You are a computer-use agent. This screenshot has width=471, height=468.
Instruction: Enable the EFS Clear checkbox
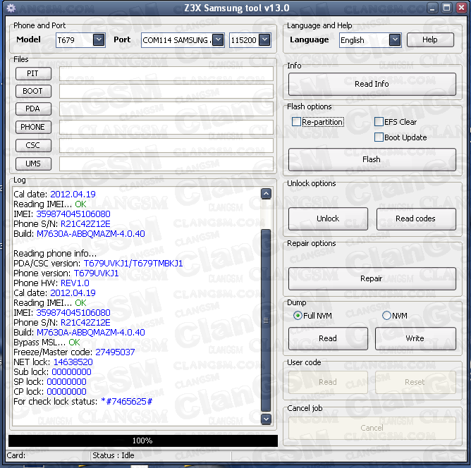(x=379, y=122)
